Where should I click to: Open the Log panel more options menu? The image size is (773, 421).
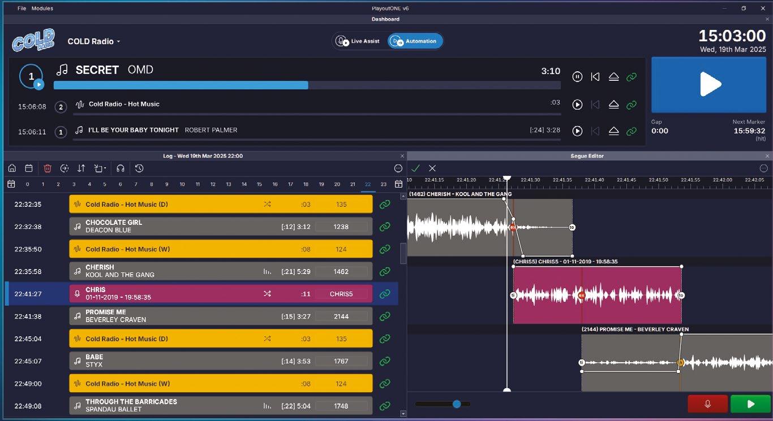(x=398, y=168)
